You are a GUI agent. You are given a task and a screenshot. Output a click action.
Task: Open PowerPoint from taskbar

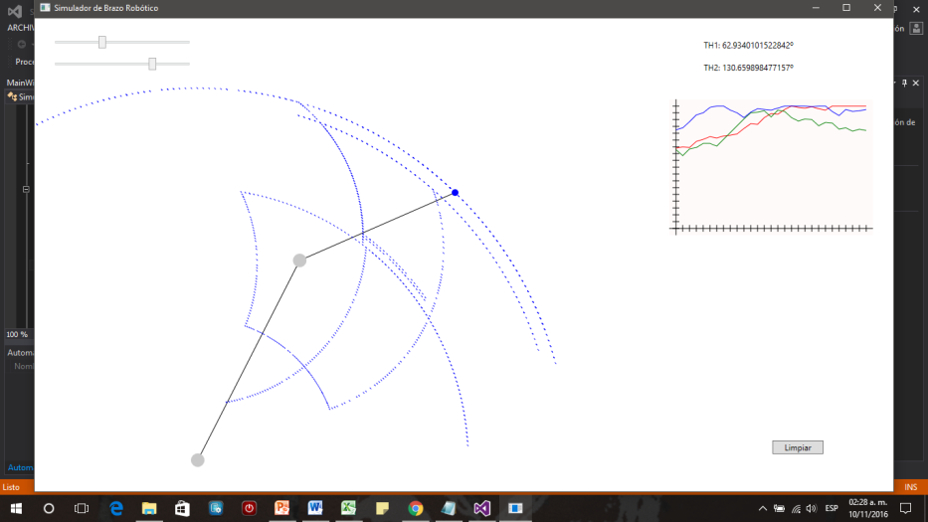pyautogui.click(x=281, y=508)
